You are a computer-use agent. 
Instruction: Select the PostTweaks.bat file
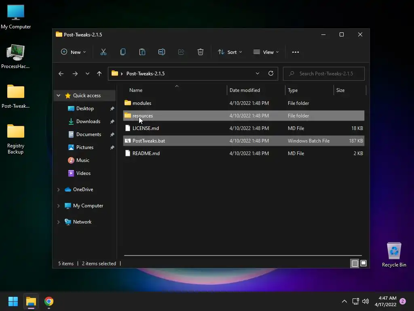(244, 141)
